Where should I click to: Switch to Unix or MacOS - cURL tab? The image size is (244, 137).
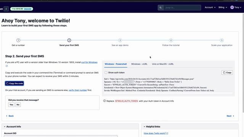pos(163,64)
